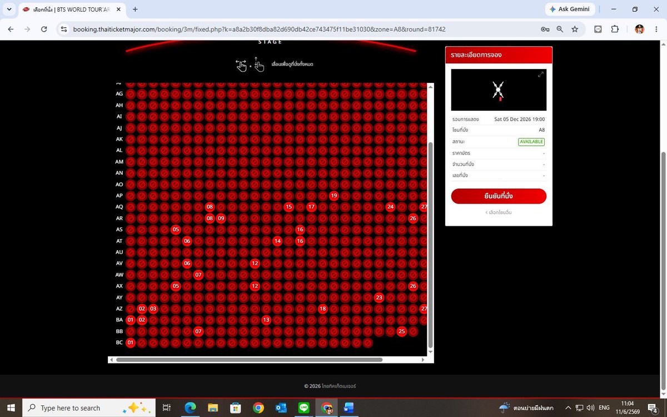The image size is (667, 417).
Task: Open the Extensions puzzle icon
Action: coord(615,29)
